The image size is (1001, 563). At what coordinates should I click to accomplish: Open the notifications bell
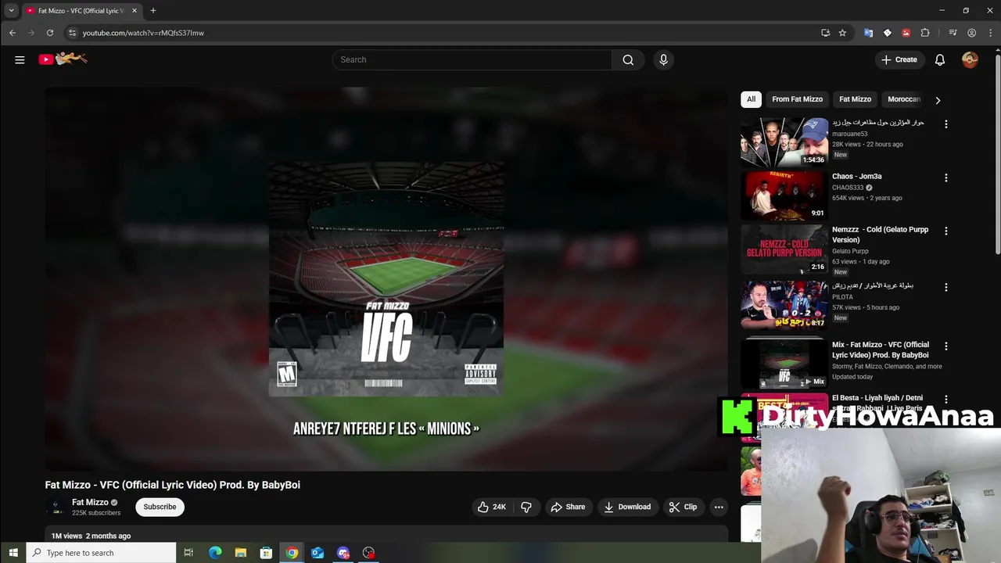pos(940,59)
